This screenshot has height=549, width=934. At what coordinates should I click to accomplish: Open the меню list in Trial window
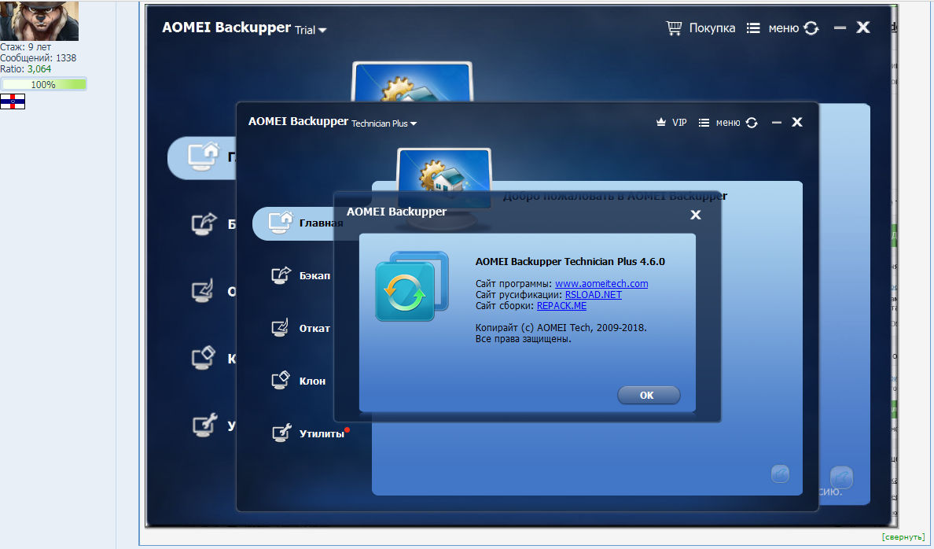pyautogui.click(x=772, y=28)
